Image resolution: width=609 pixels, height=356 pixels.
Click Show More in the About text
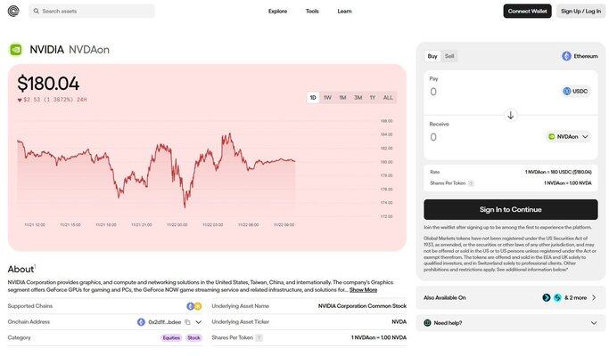tap(363, 290)
